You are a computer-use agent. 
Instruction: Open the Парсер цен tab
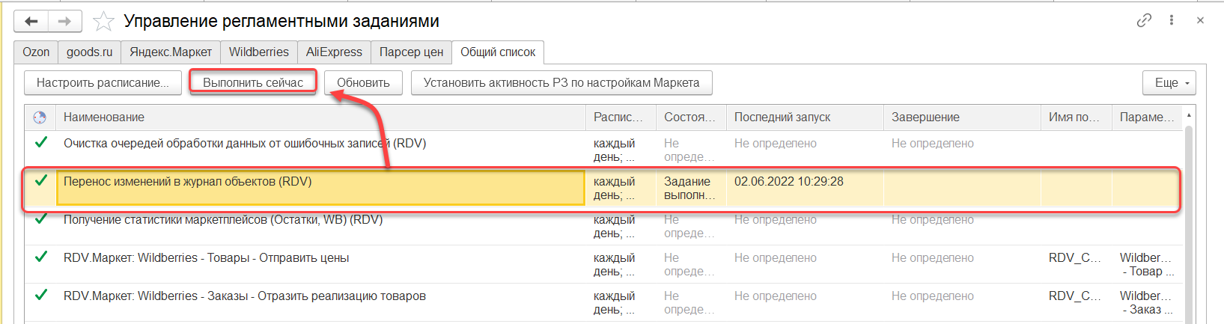pyautogui.click(x=411, y=52)
